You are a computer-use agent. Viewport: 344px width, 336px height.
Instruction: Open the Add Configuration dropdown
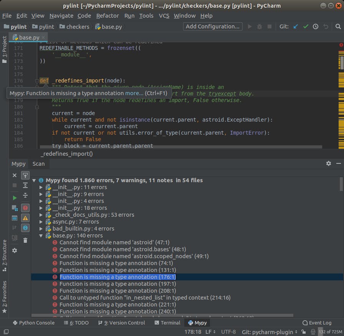(x=212, y=26)
